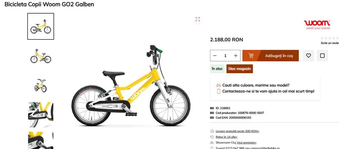This screenshot has height=149, width=339.
Task: Click the quantity input field
Action: click(225, 56)
